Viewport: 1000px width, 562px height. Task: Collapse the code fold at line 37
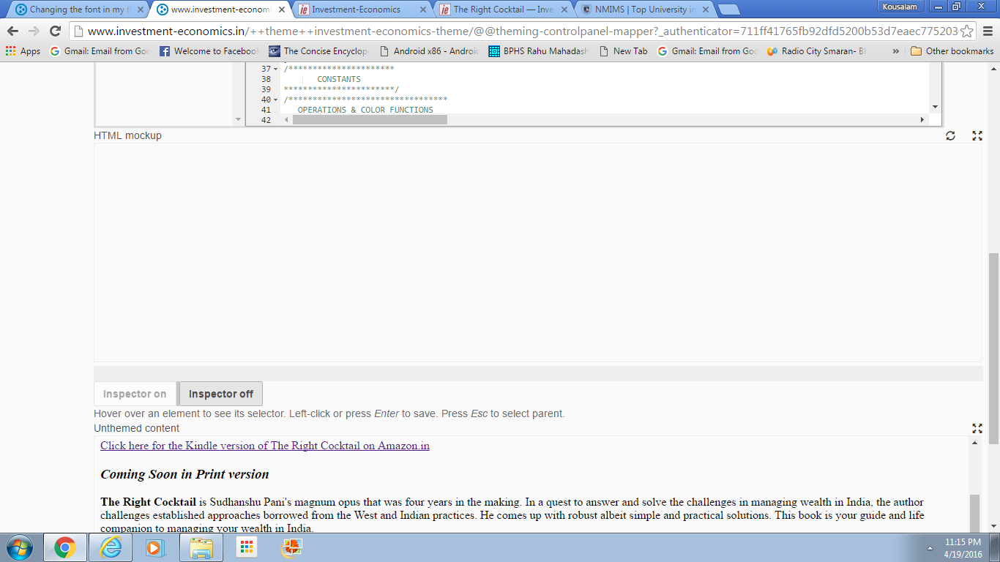pyautogui.click(x=275, y=69)
